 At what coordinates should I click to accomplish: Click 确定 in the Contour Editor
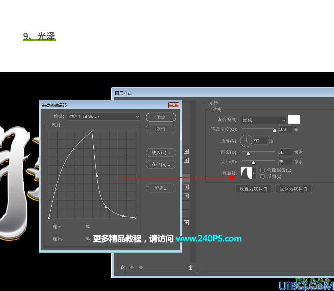click(161, 117)
